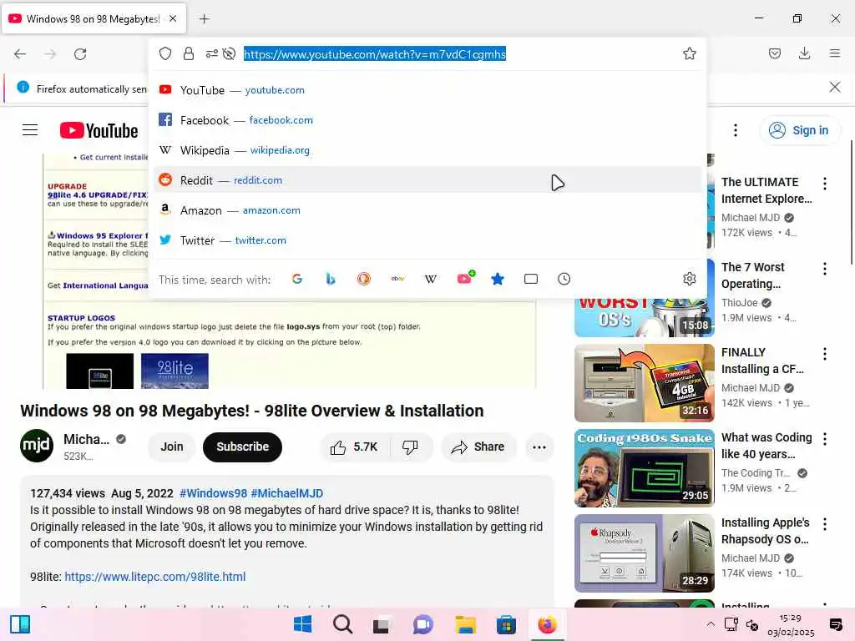Like the video (5.7K)
855x641 pixels.
click(x=354, y=447)
